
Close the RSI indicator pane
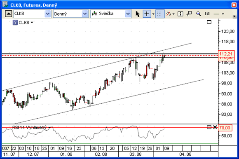click(x=215, y=127)
